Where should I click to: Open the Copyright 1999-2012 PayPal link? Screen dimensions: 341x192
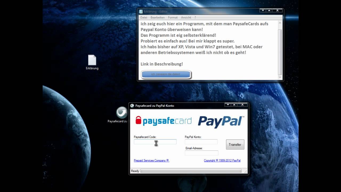222,161
